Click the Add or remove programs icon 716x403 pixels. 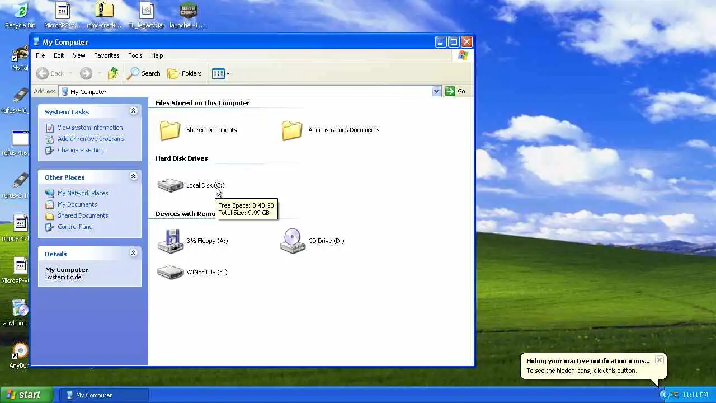click(50, 139)
